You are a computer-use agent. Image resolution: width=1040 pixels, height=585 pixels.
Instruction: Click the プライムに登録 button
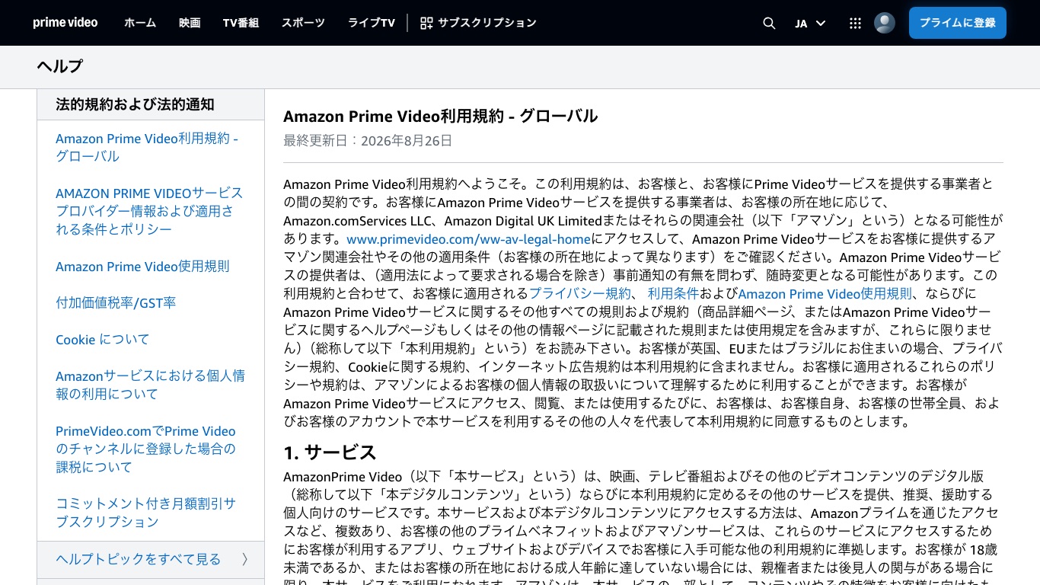pyautogui.click(x=958, y=23)
